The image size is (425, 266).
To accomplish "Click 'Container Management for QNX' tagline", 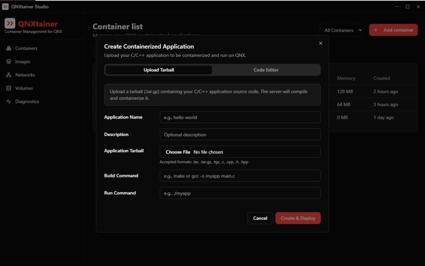I will 33,32.
